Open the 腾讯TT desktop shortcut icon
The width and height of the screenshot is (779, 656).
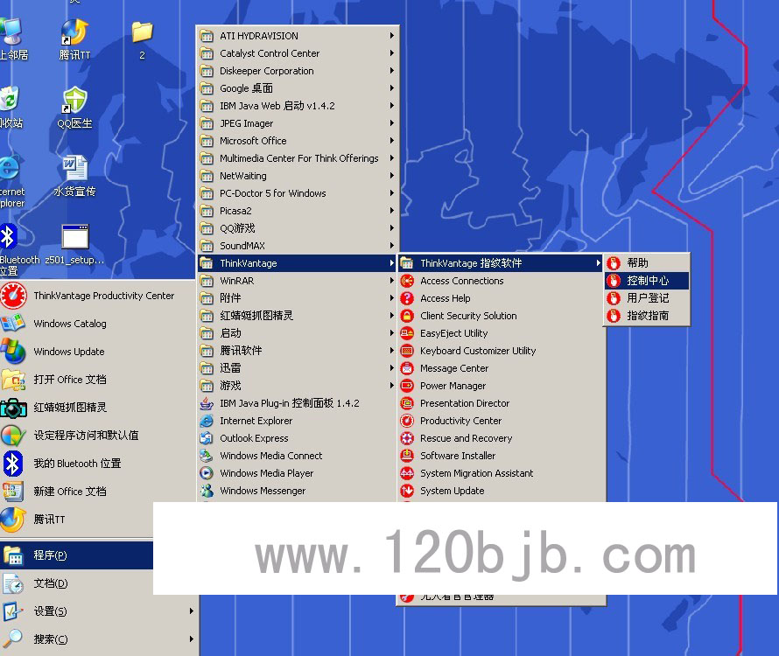click(75, 31)
